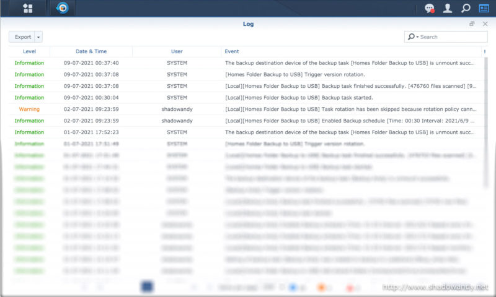
Task: Select the 01-07-2021 17:52:23 unmount entry
Action: click(x=246, y=132)
